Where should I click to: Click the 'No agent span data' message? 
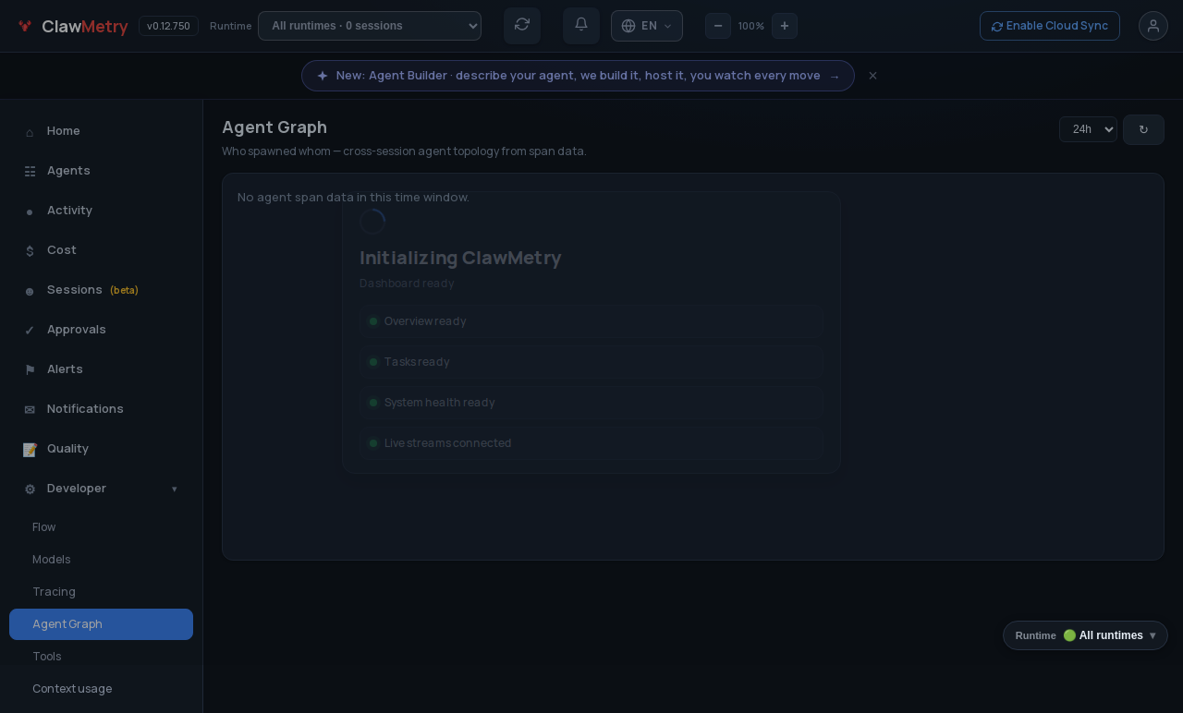tap(353, 197)
